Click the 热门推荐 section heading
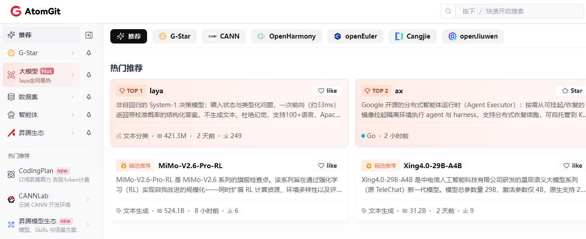Image resolution: width=586 pixels, height=239 pixels. [126, 68]
